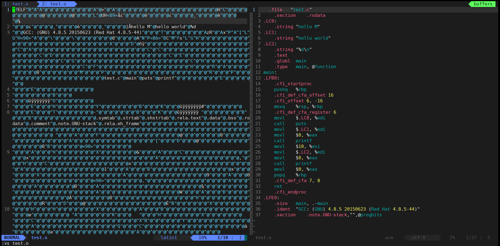
Task: Click the 'main:' label line
Action: coord(270,72)
